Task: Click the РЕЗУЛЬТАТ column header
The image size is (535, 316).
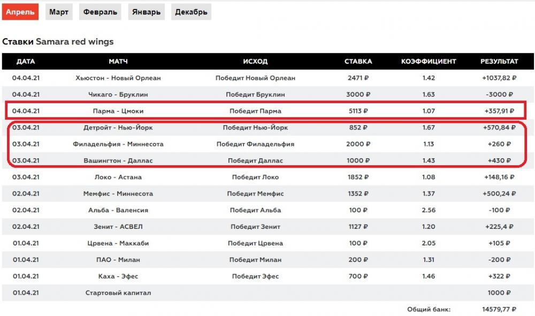Action: 499,61
